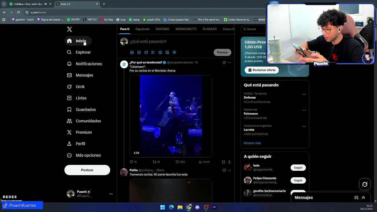Click Grok icon on Palito post

click(224, 170)
